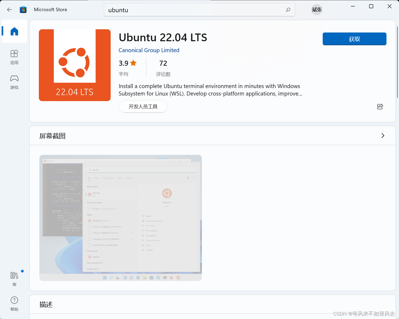Click the ubuntu search input field
This screenshot has width=399, height=319.
pos(186,10)
